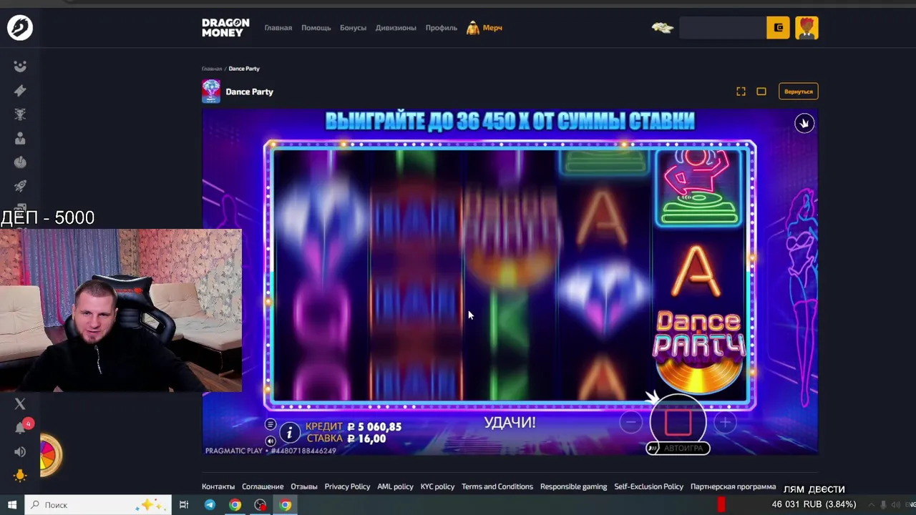916x515 pixels.
Task: Open Профиль in the top navigation
Action: pyautogui.click(x=441, y=28)
